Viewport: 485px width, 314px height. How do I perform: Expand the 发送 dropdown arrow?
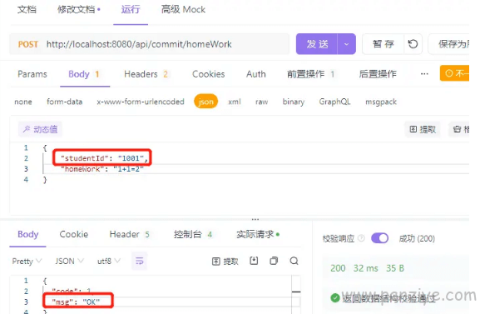click(347, 44)
